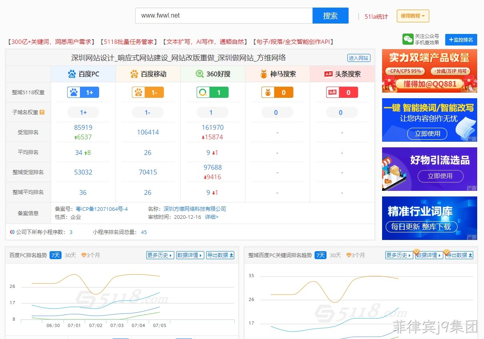Screen dimensions: 484x339
Task: Open the 300亿+关键词 promo link
Action: [x=51, y=42]
